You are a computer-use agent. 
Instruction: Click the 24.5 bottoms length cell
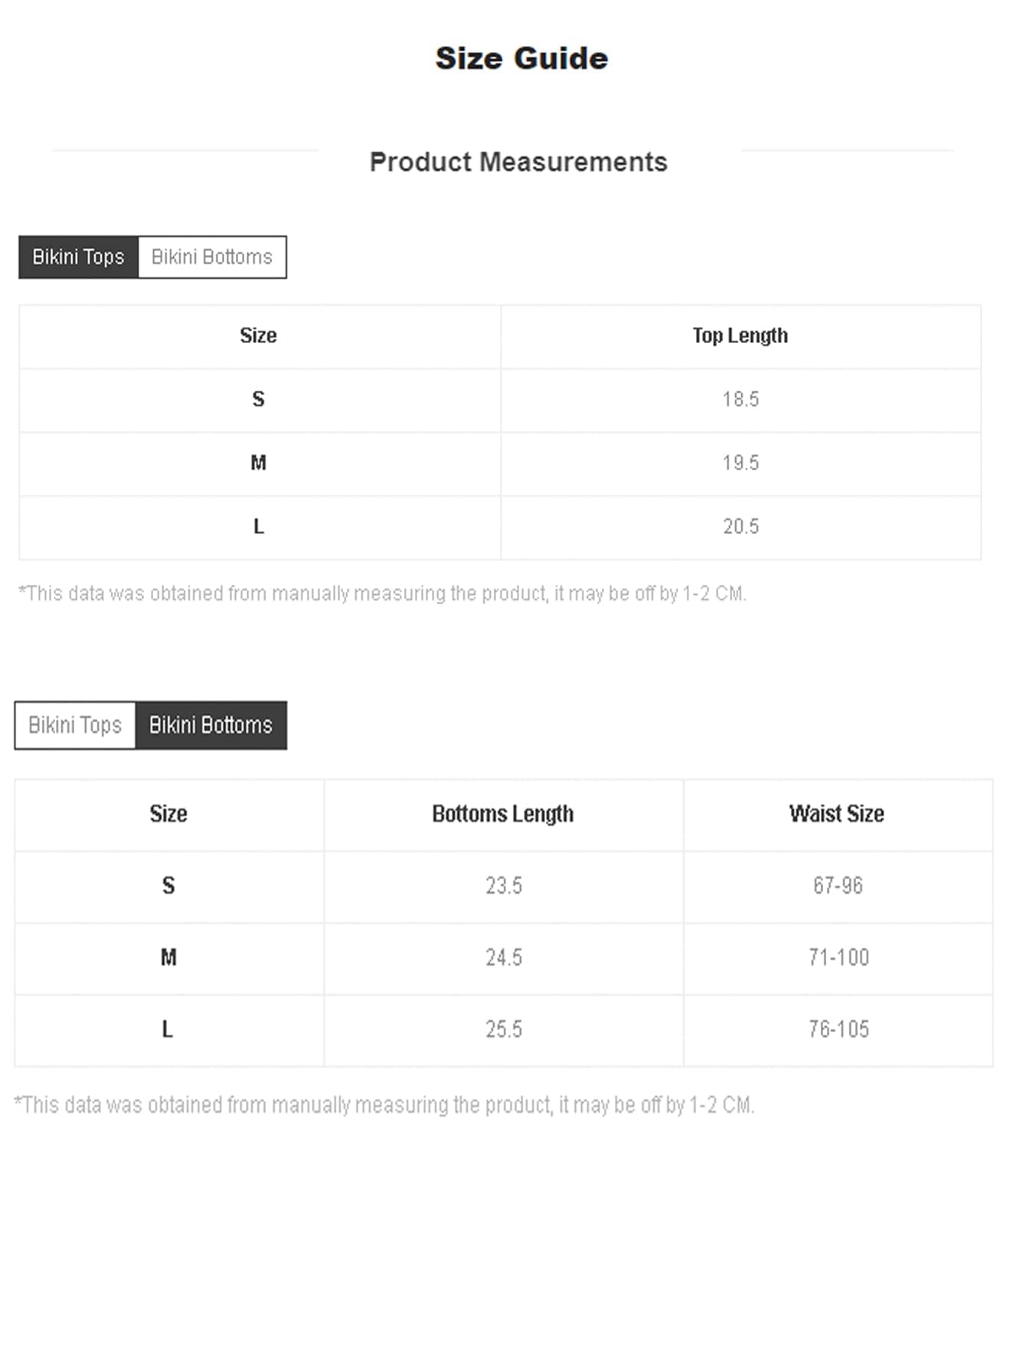click(504, 958)
